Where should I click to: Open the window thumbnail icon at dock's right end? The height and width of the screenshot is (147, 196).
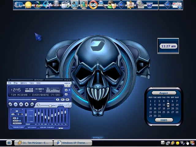177,5
